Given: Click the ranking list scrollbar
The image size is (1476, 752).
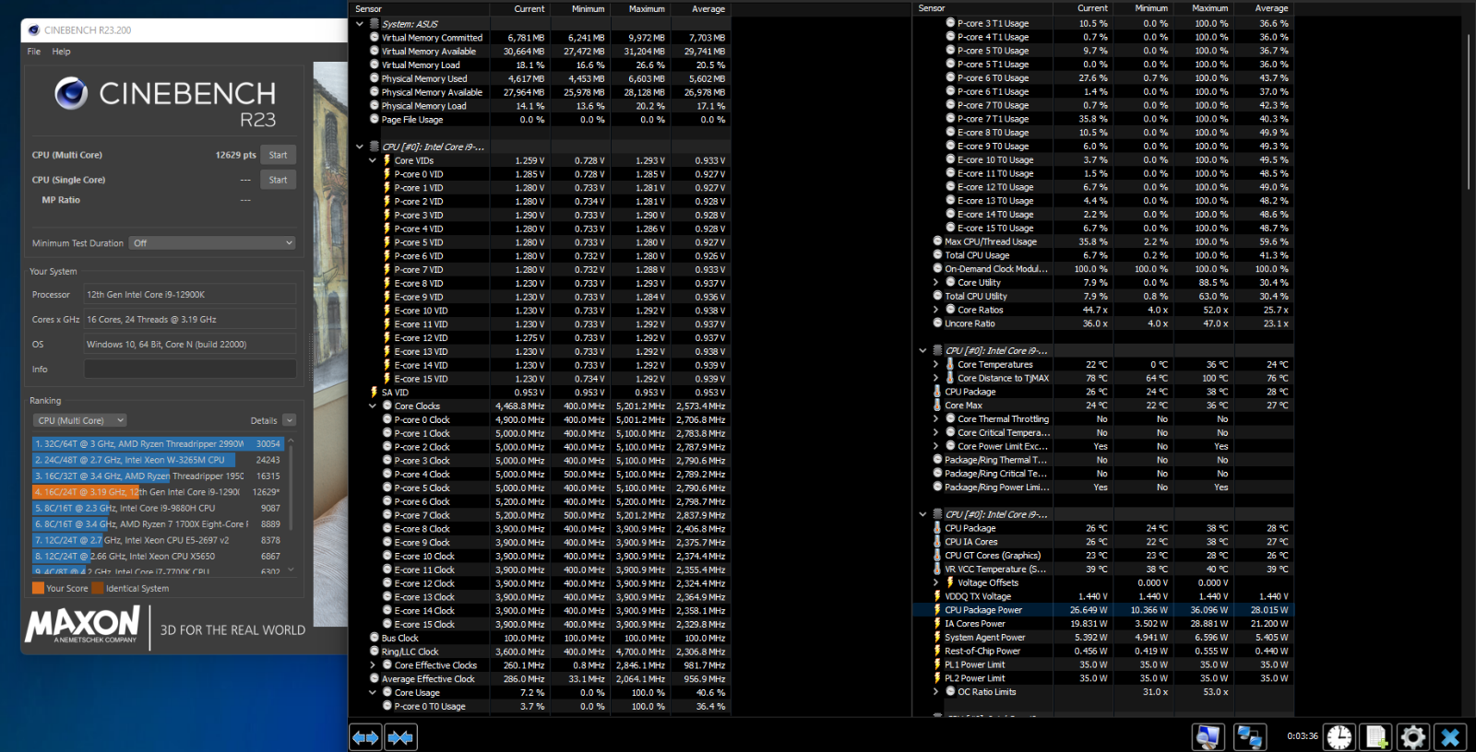Looking at the screenshot, I should tap(292, 505).
